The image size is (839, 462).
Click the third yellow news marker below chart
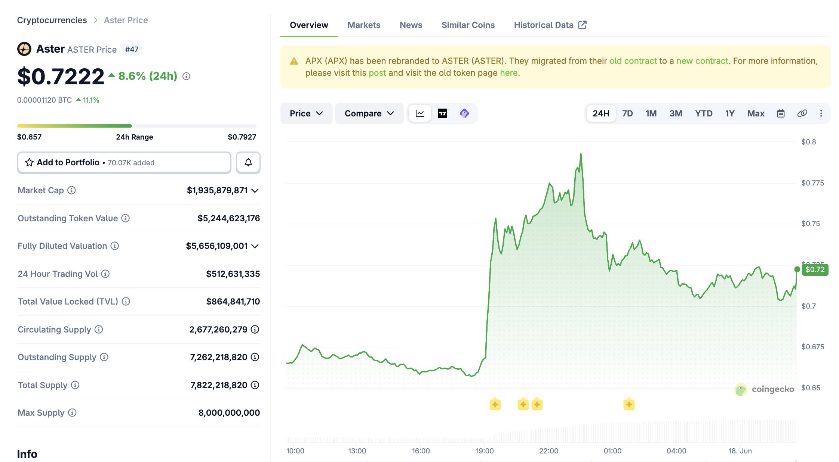pos(537,404)
